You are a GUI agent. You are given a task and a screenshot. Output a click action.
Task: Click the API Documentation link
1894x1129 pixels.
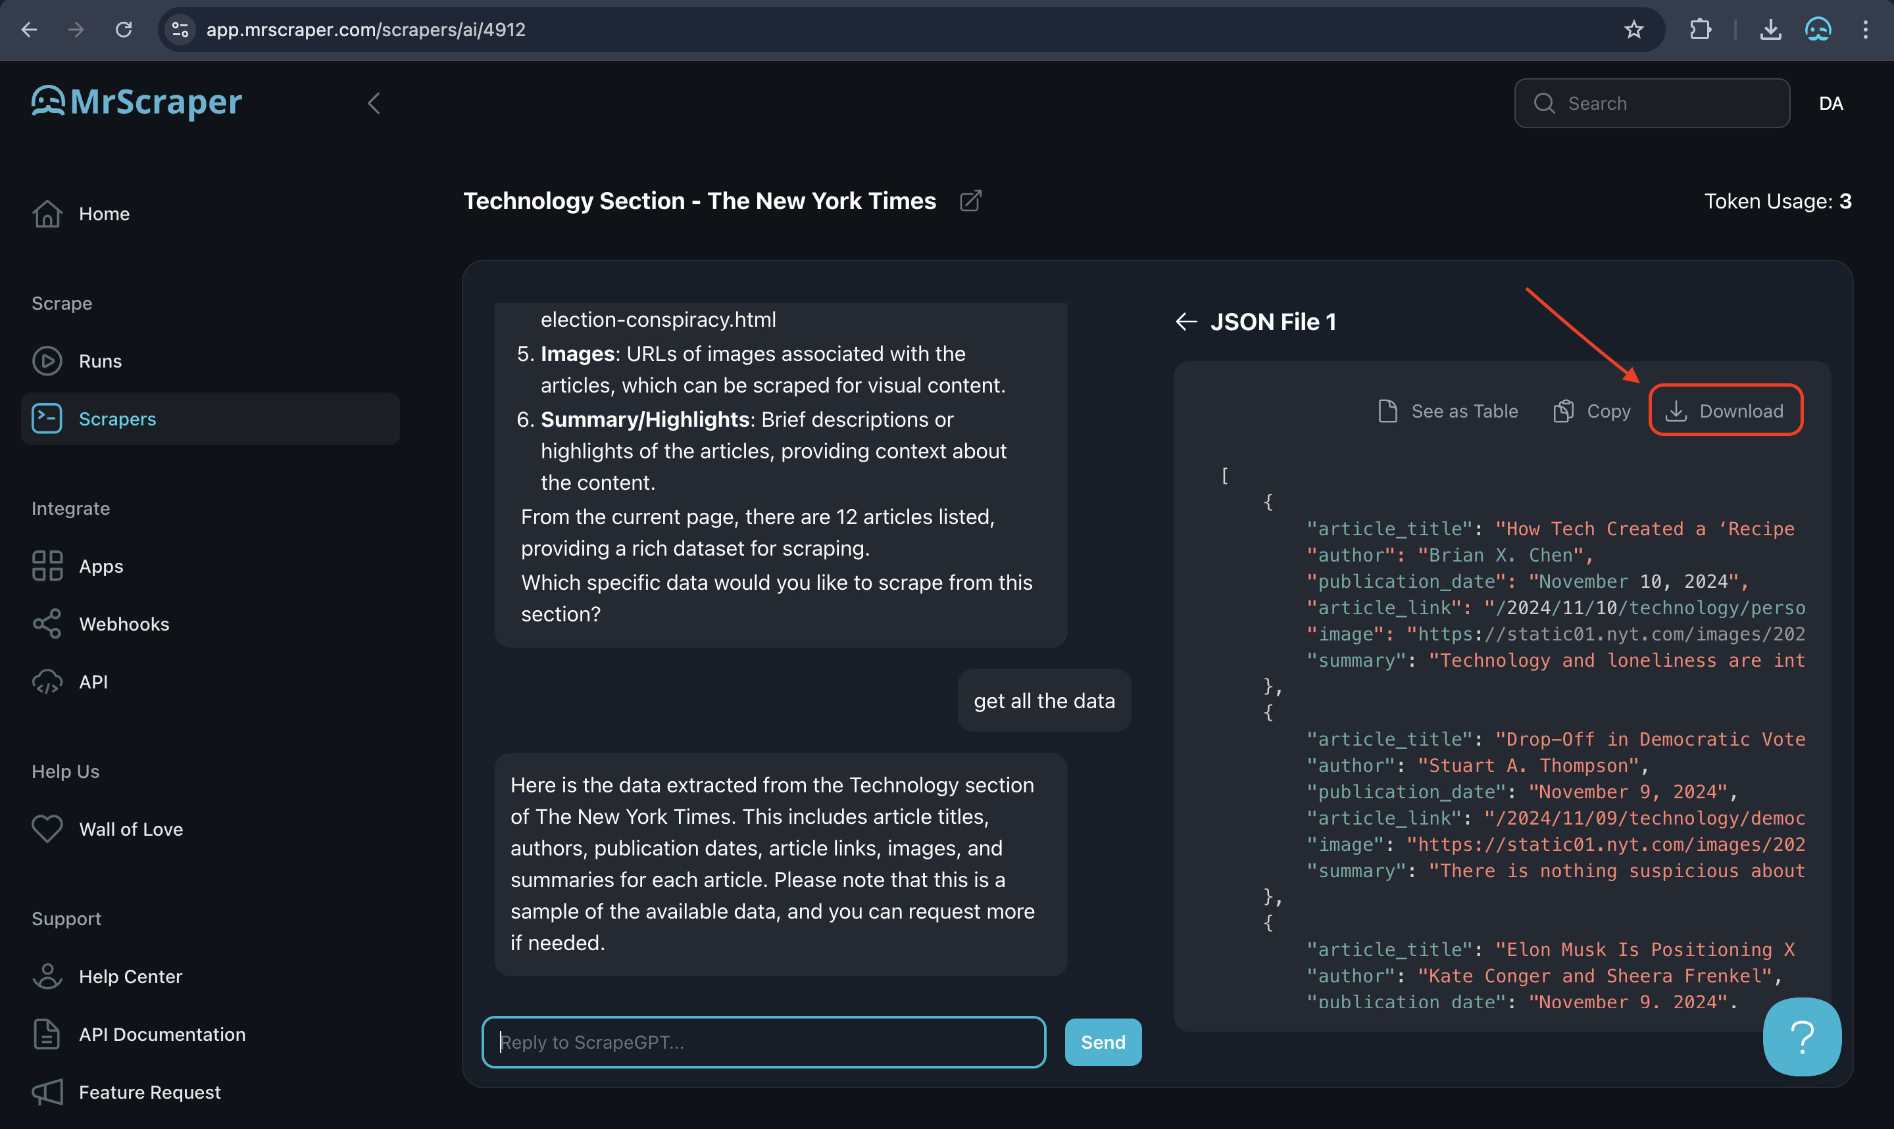click(162, 1034)
